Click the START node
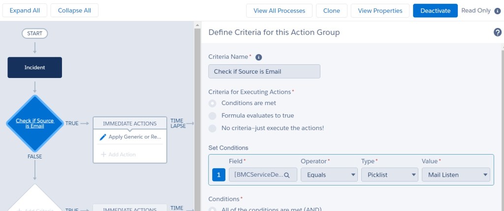Viewport: 504px width, 211px height. (35, 33)
